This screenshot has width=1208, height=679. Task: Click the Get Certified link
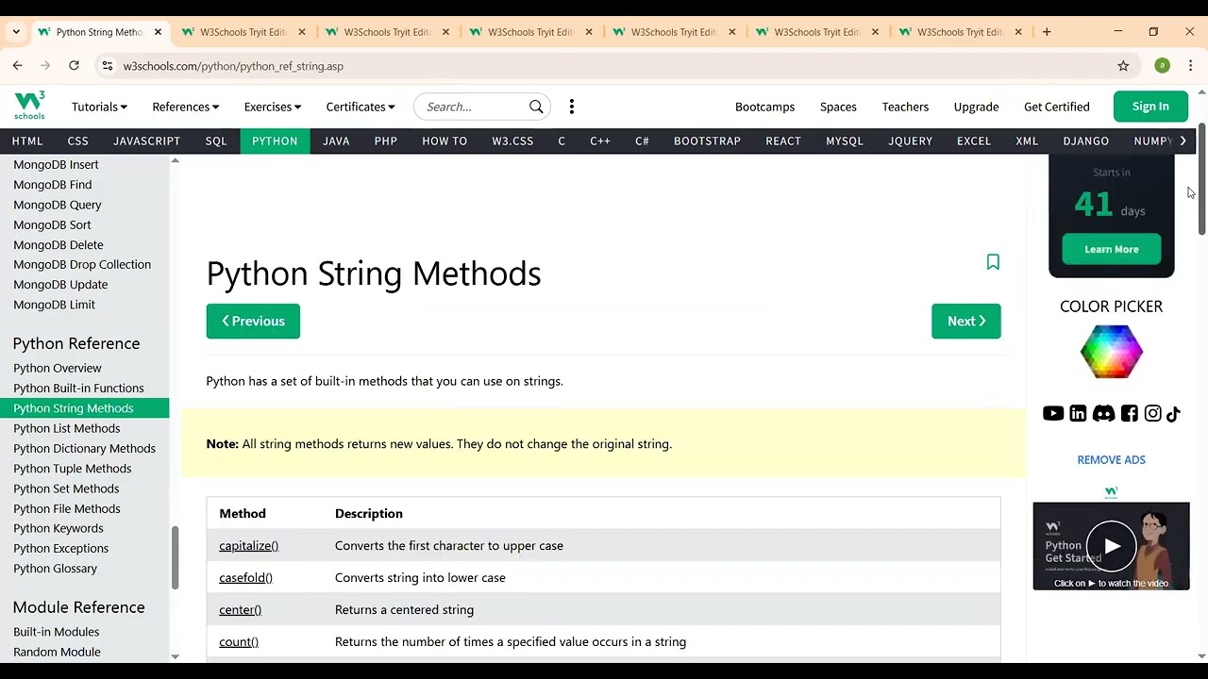click(x=1057, y=107)
